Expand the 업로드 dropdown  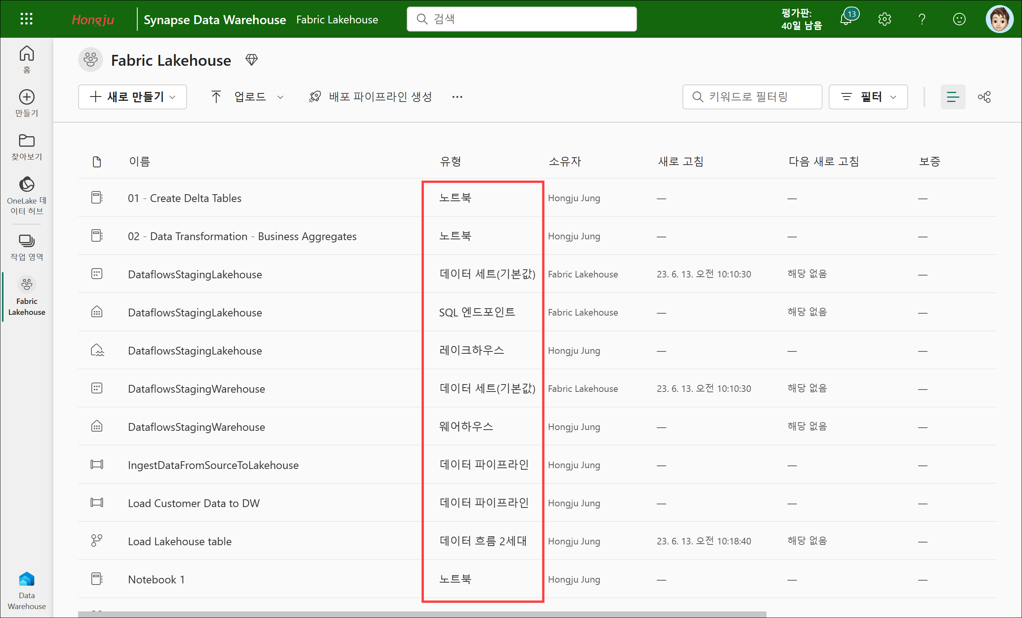coord(248,97)
